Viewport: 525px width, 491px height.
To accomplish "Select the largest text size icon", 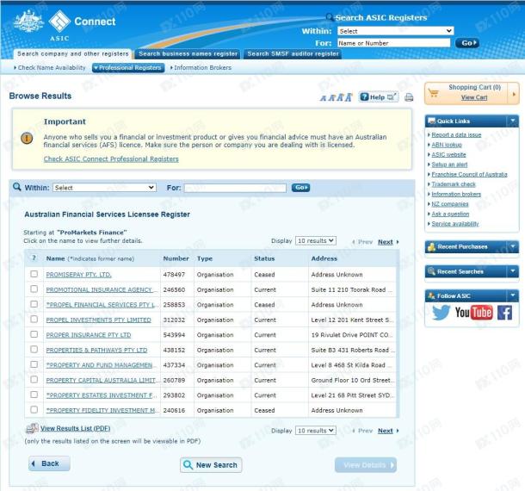I will coord(349,97).
